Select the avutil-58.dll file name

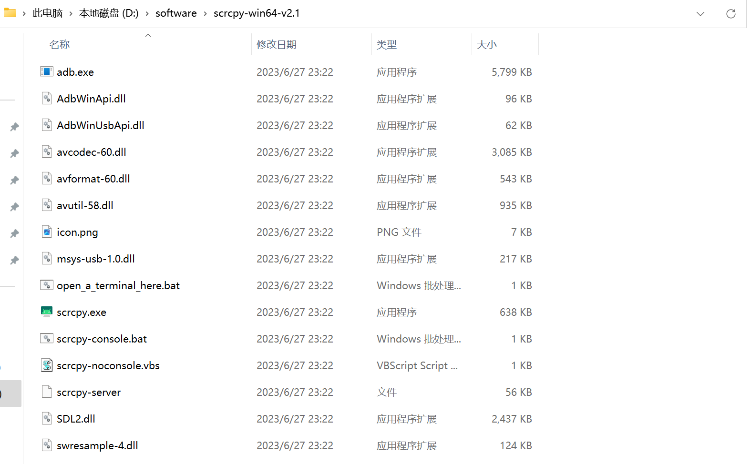pos(85,205)
